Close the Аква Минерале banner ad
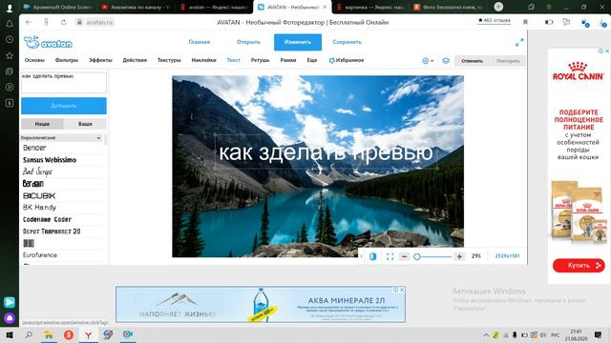Viewport: 611px width, 343px height. [x=402, y=290]
